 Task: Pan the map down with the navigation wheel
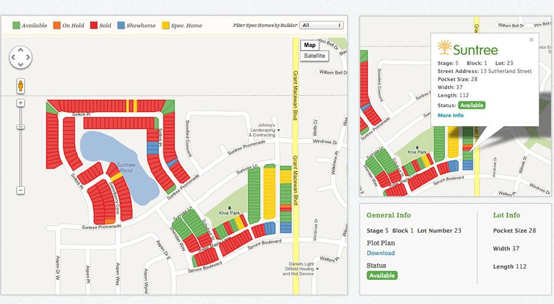(x=21, y=65)
